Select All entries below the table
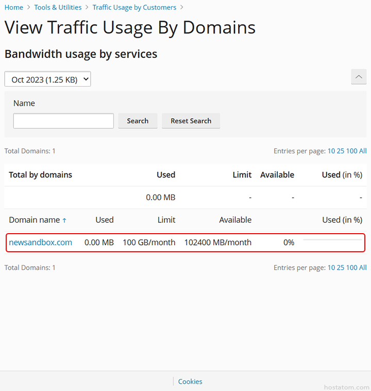371x391 pixels. tap(363, 268)
